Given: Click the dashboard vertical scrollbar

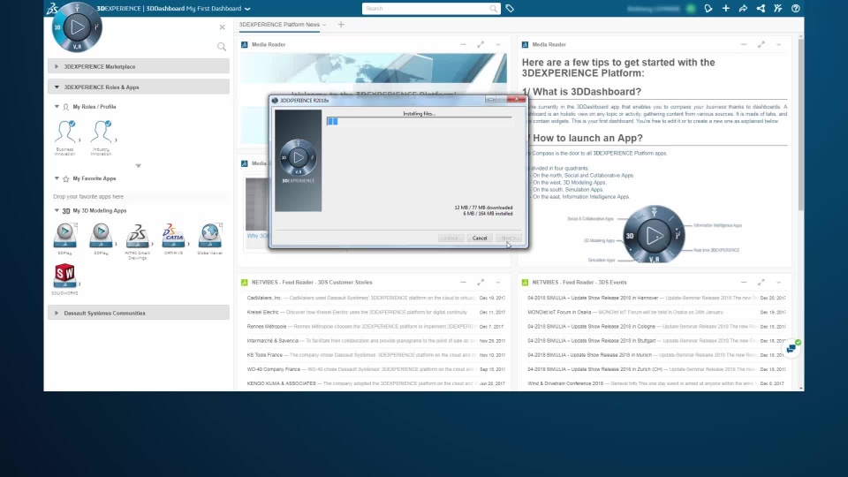Looking at the screenshot, I should click(x=801, y=125).
